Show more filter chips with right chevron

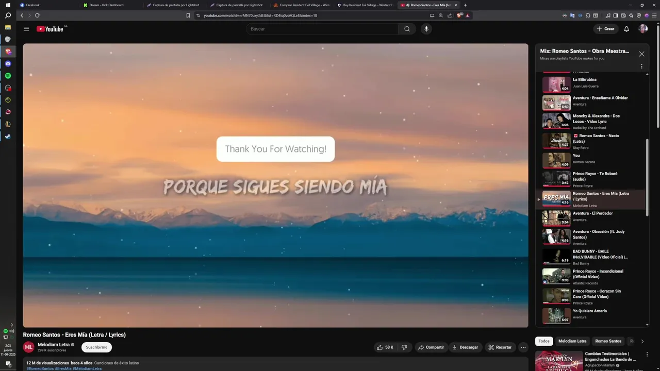point(642,341)
